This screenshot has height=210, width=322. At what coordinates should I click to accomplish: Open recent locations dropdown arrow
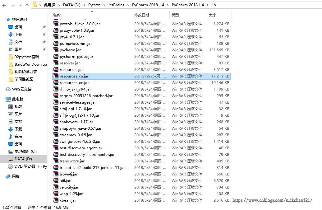(x=21, y=5)
